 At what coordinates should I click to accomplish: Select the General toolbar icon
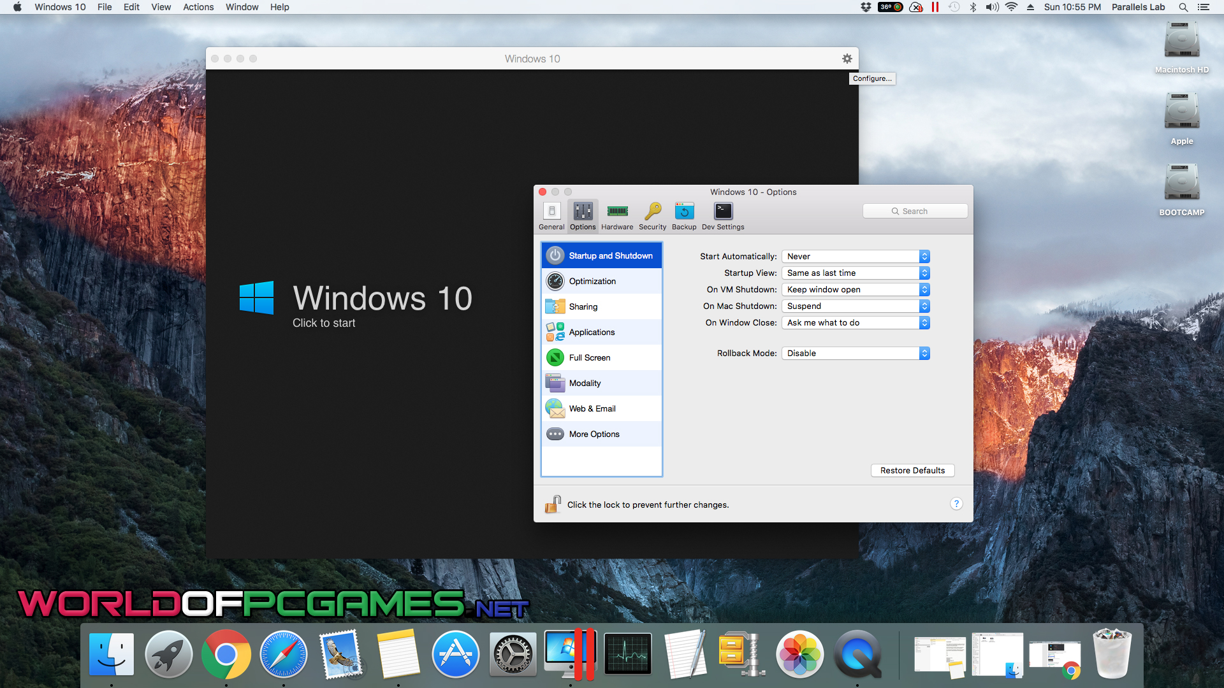point(551,211)
